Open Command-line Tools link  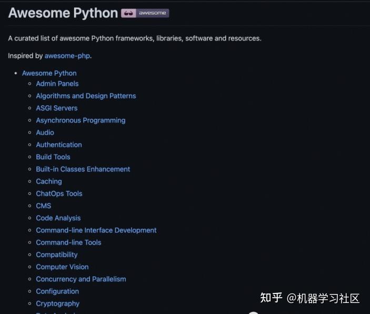[x=68, y=242]
